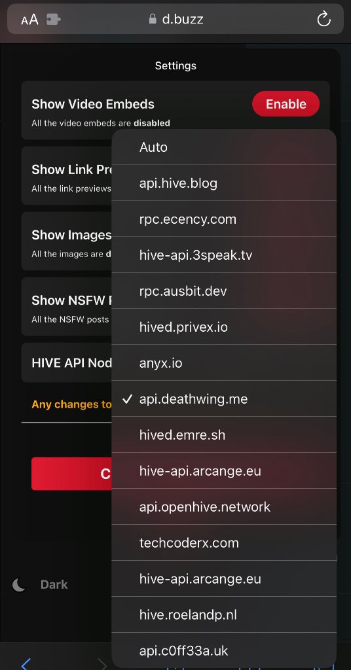Click the red button below settings
Image resolution: width=351 pixels, height=670 pixels.
coord(72,474)
